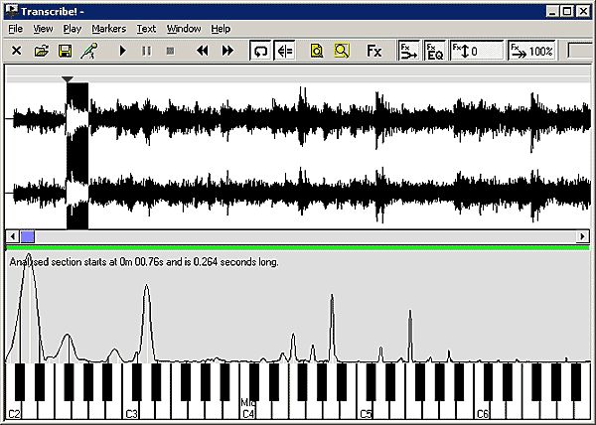596x425 pixels.
Task: Toggle the loop playback button
Action: click(261, 51)
